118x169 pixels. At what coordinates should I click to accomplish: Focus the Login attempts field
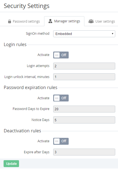pyautogui.click(x=84, y=66)
